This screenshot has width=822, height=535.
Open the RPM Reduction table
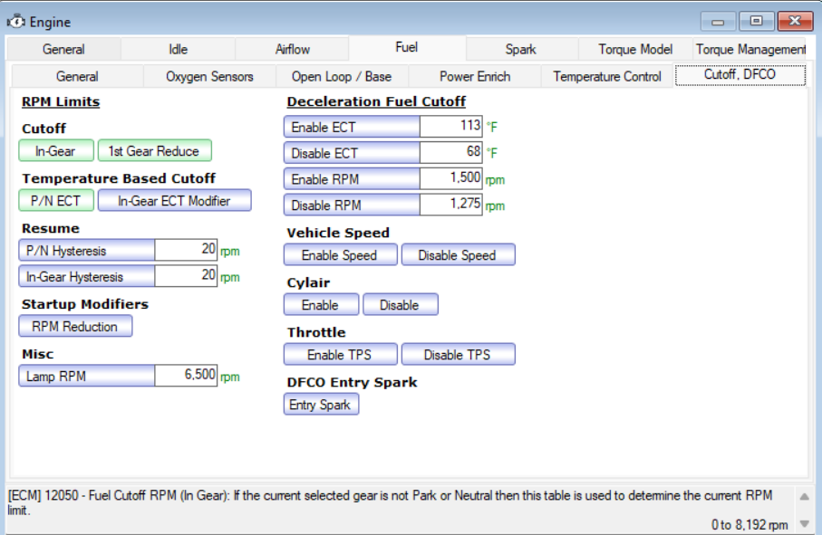click(75, 326)
